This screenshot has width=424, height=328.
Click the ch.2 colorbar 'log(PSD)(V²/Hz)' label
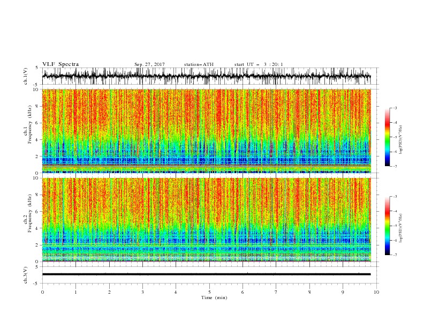[x=401, y=228]
